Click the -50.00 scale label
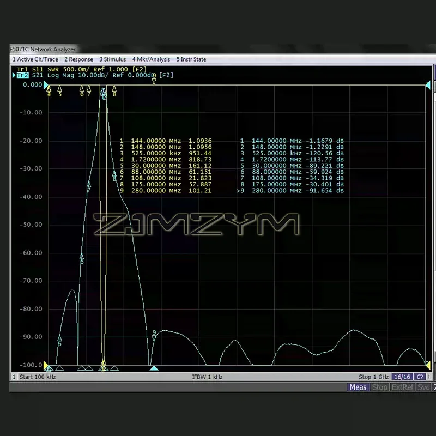436x436 pixels. (31, 225)
